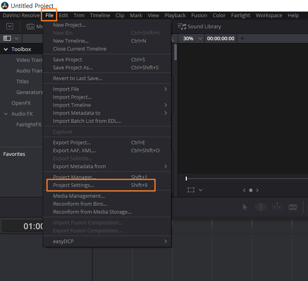
Task: Click the panel layout icon
Action: [x=7, y=38]
